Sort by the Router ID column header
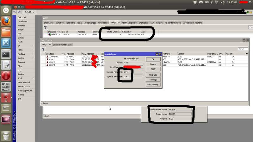 (x=68, y=32)
